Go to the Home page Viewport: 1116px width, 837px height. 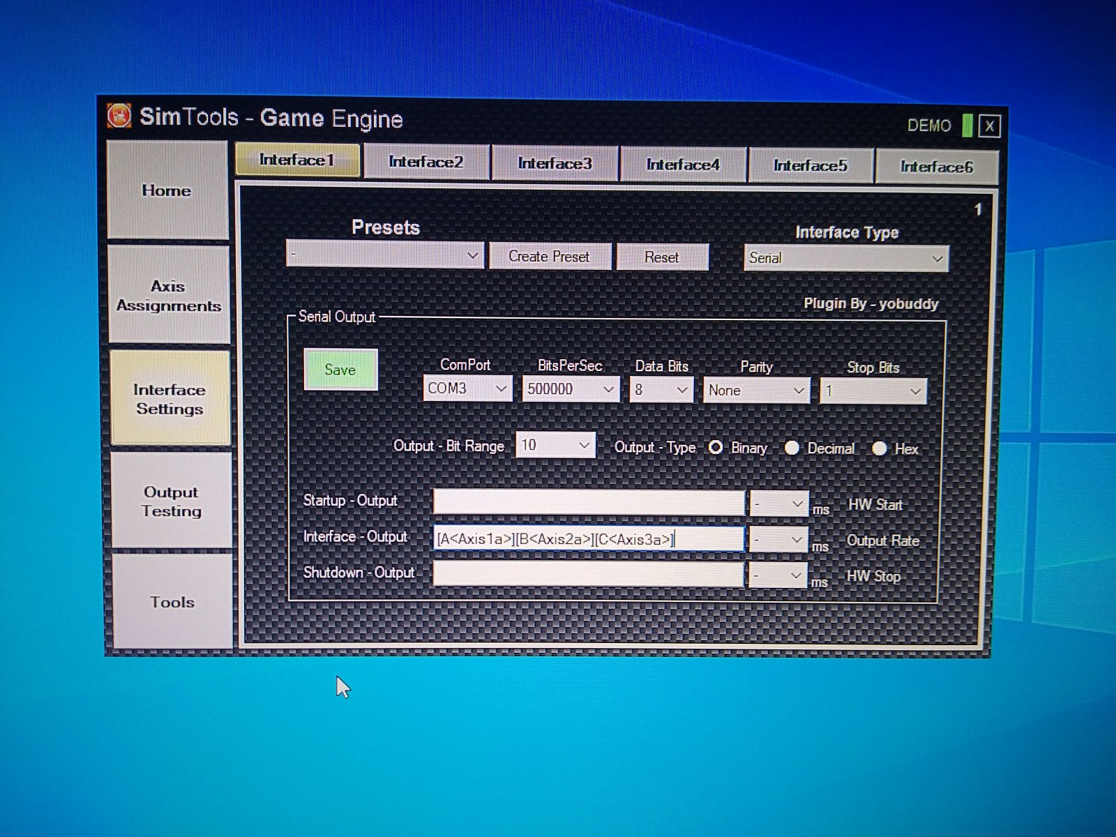[167, 190]
